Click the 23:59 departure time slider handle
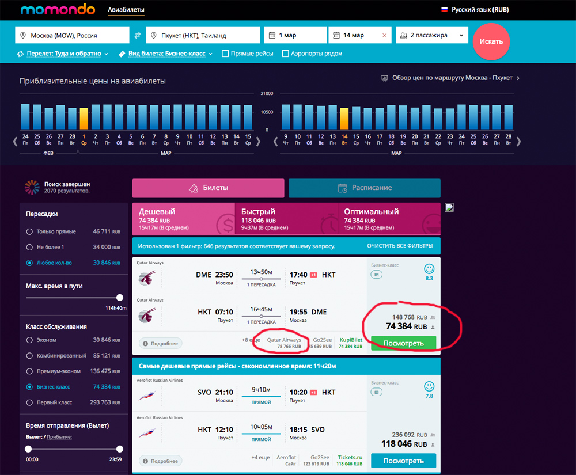The width and height of the screenshot is (576, 475). [119, 449]
